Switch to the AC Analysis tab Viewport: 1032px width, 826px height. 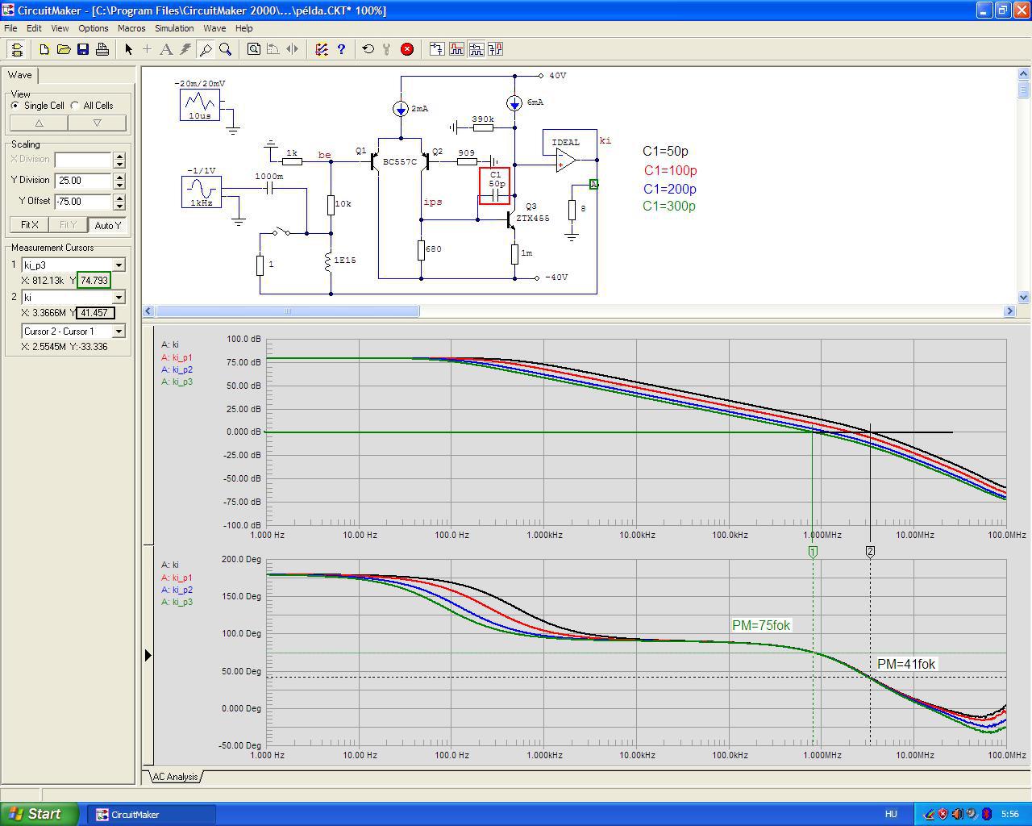pos(175,777)
